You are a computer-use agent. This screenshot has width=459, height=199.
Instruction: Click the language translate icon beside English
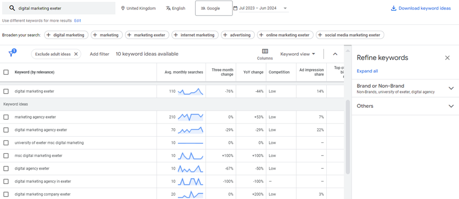(168, 8)
